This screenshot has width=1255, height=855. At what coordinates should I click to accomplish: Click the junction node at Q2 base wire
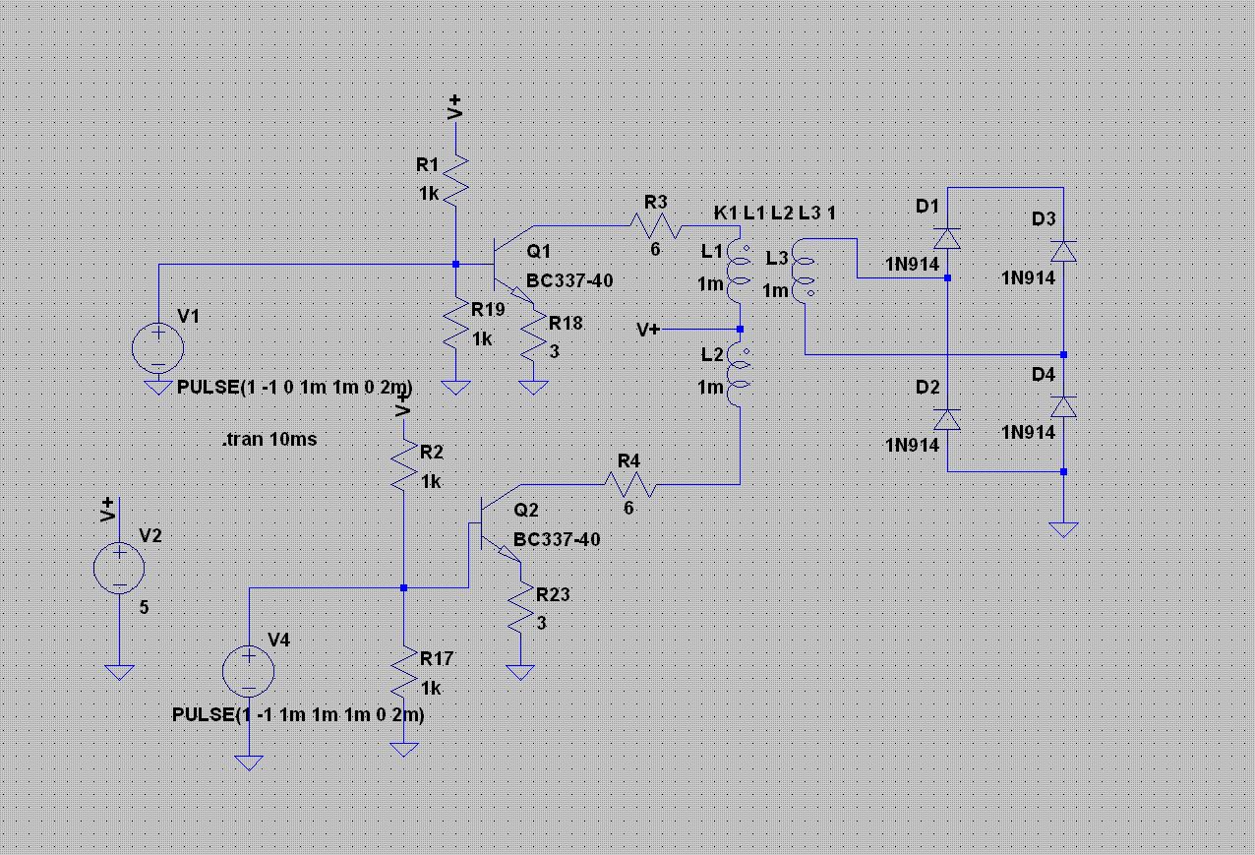pos(404,587)
